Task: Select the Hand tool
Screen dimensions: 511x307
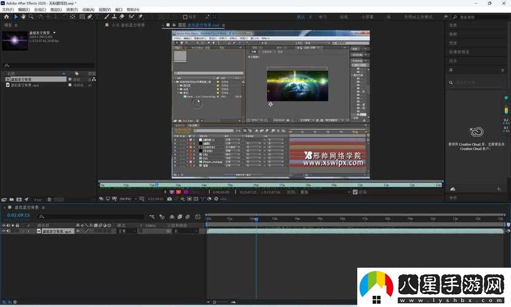Action: [23, 17]
